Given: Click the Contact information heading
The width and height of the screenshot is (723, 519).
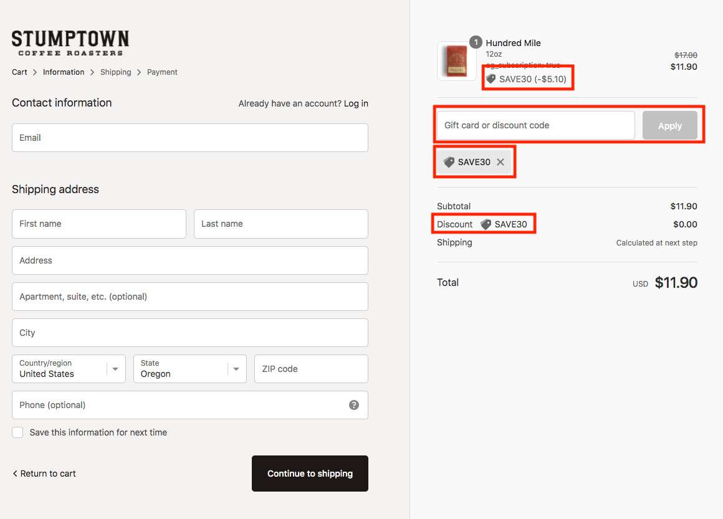Looking at the screenshot, I should point(62,103).
